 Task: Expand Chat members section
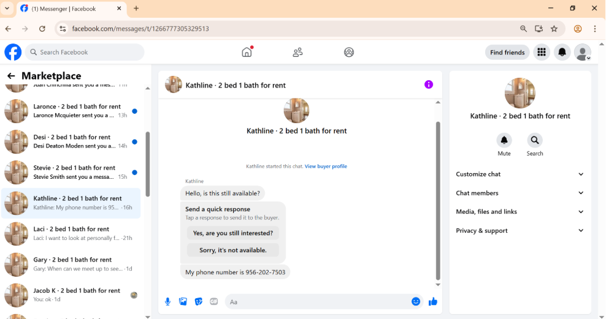pos(520,193)
